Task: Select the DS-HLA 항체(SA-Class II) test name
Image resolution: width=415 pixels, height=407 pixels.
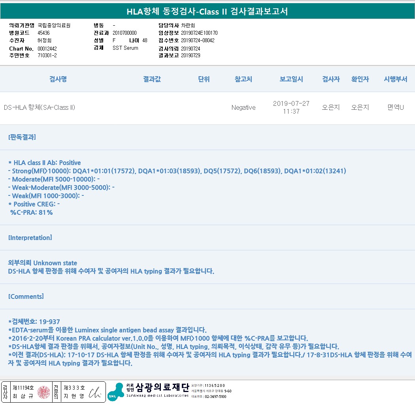Action: 40,107
